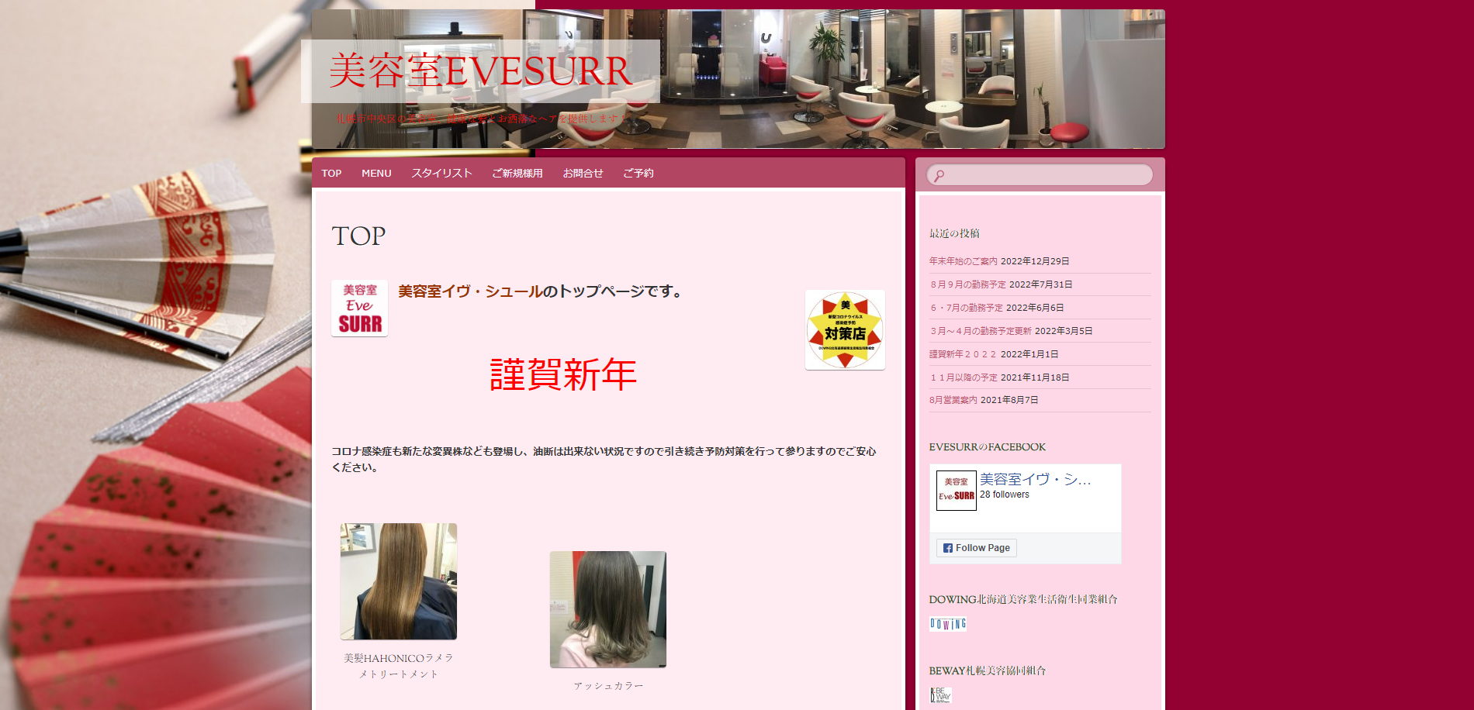Image resolution: width=1474 pixels, height=710 pixels.
Task: Open the TOP menu item
Action: pos(331,174)
